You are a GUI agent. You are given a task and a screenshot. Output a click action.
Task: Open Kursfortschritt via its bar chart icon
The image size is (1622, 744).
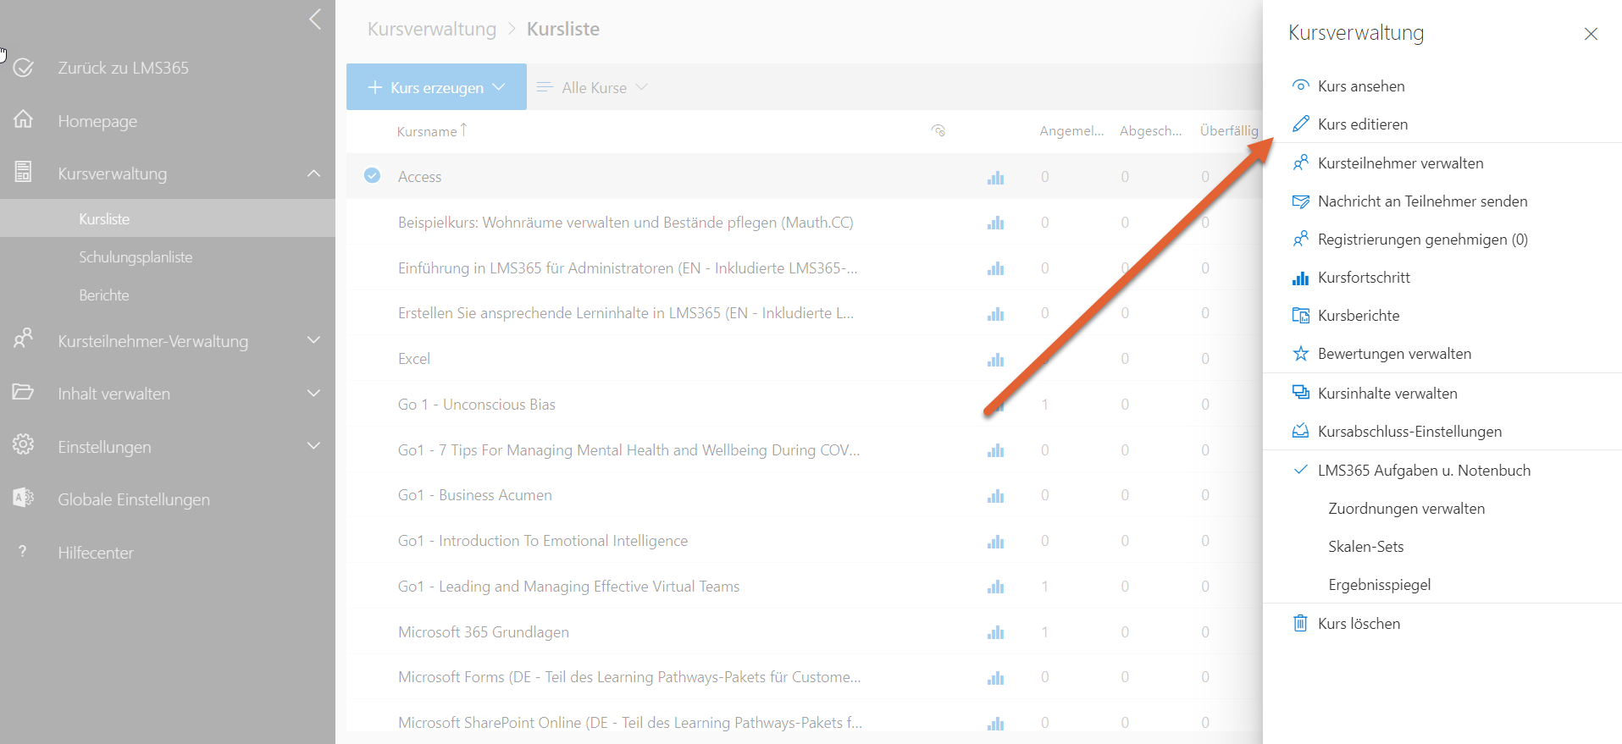1300,278
